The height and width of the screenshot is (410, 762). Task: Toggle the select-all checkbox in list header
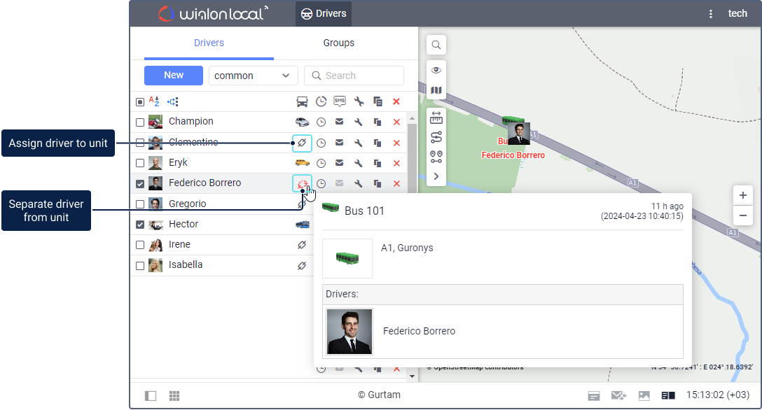[x=140, y=101]
